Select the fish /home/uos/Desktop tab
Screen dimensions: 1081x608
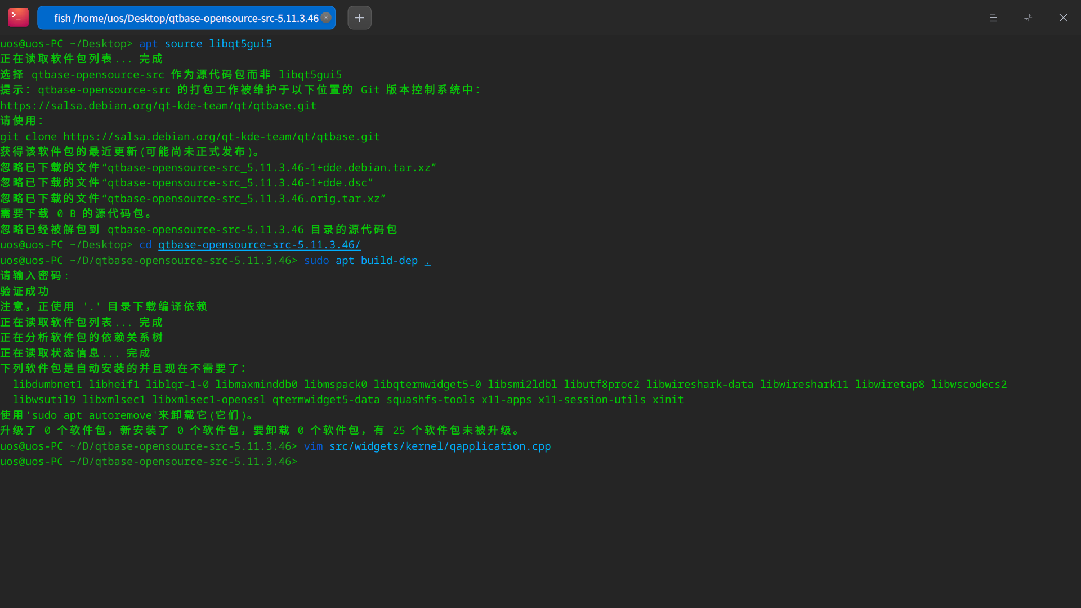click(186, 17)
